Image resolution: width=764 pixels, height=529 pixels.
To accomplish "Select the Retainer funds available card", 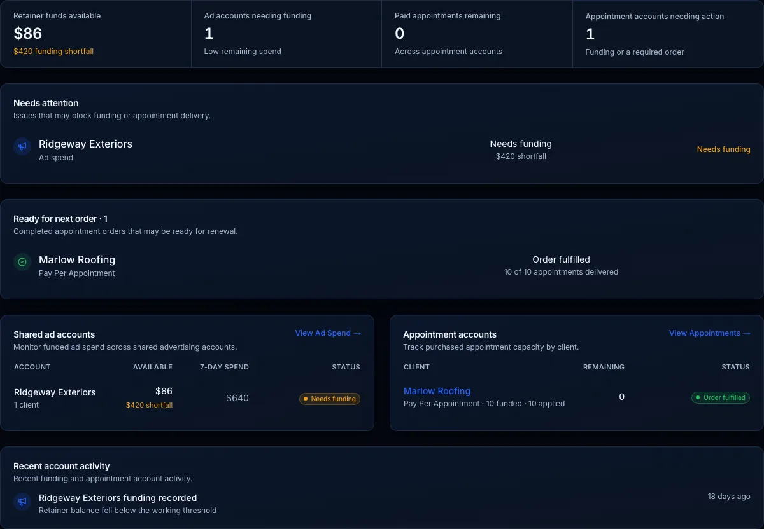I will point(95,34).
